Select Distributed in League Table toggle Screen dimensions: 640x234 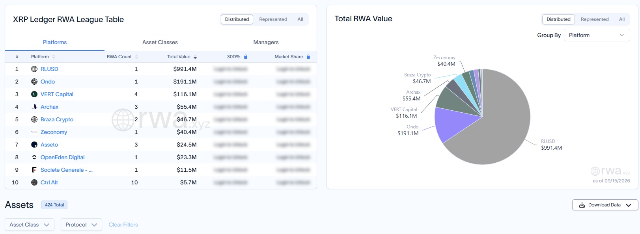[237, 19]
